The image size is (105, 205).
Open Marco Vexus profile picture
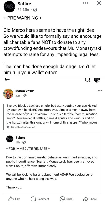(8, 94)
